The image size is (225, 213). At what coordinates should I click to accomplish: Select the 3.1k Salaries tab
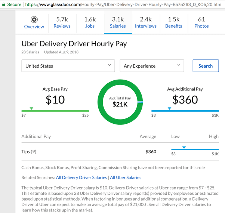point(118,22)
